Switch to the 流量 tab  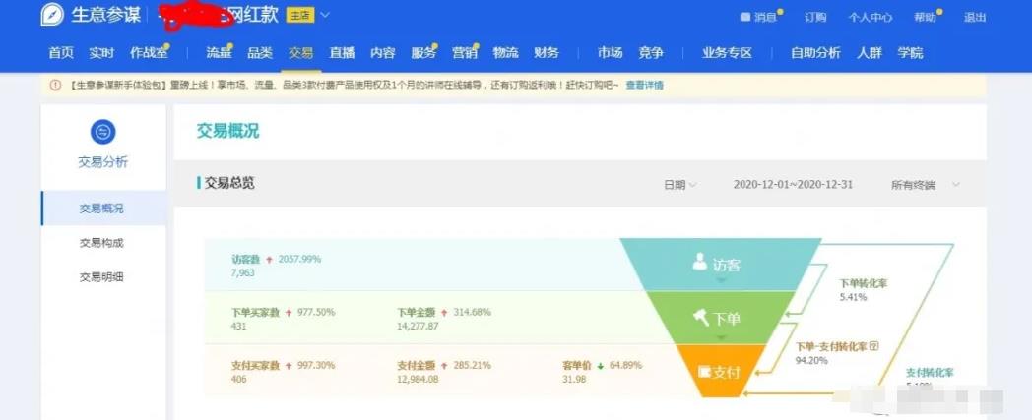220,53
